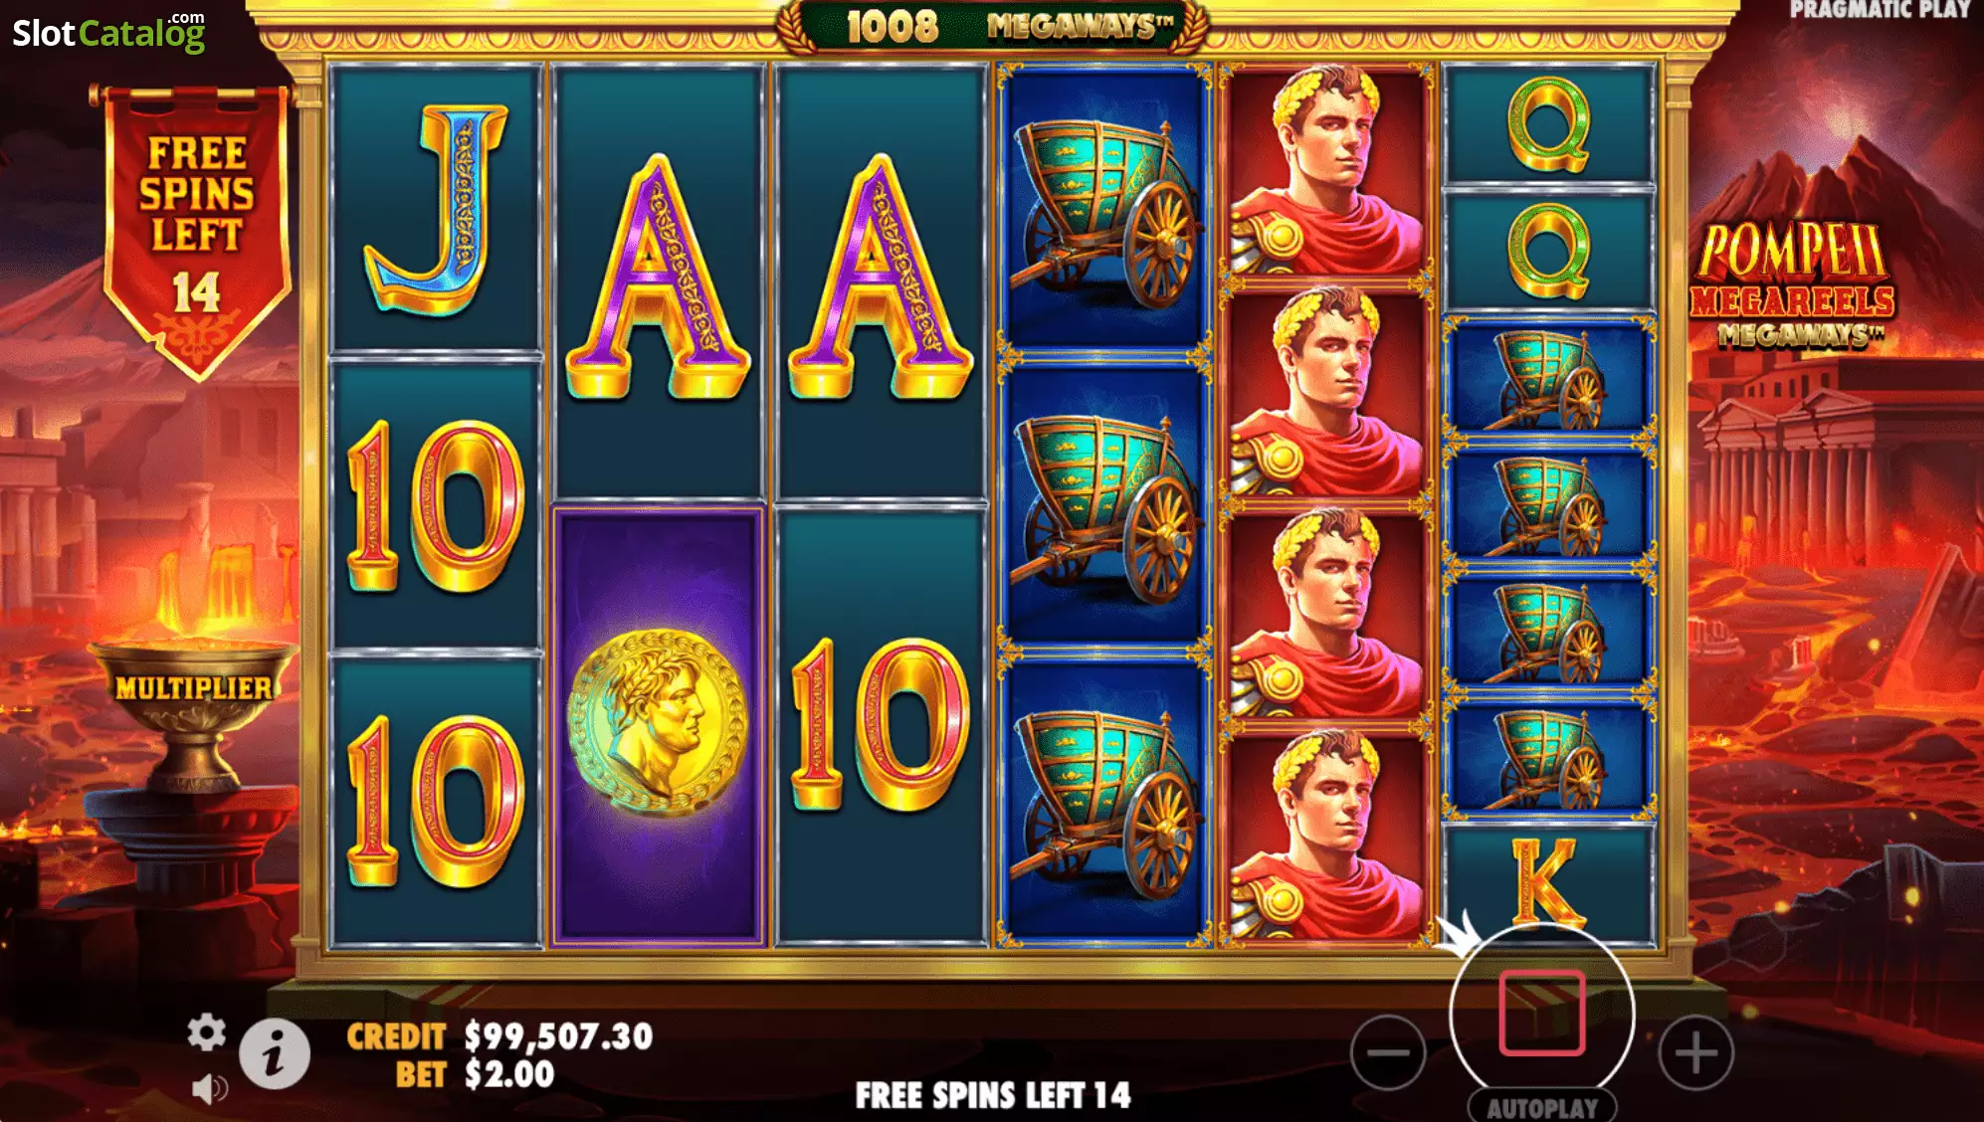
Task: Click the $2.00 bet amount
Action: click(509, 1074)
